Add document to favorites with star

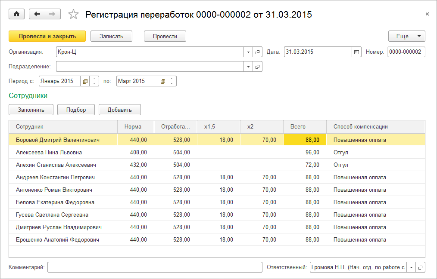(74, 15)
